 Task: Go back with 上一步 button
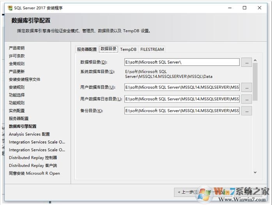pos(189,192)
